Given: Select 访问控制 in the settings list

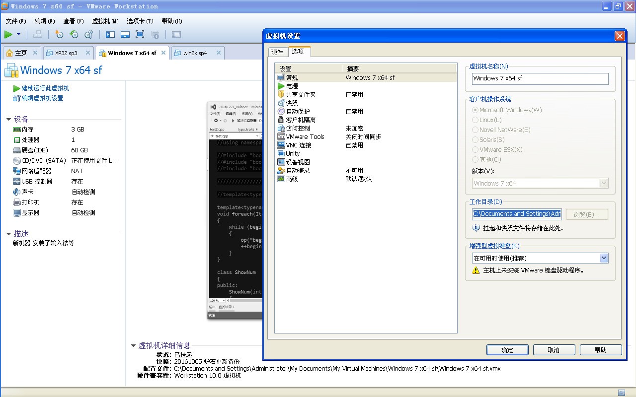Looking at the screenshot, I should 366,129.
